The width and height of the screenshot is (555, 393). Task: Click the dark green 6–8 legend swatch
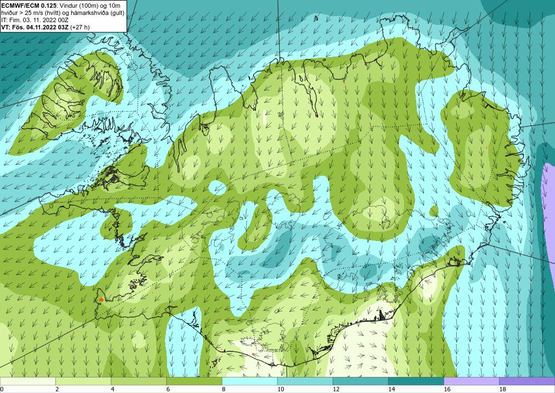point(194,381)
